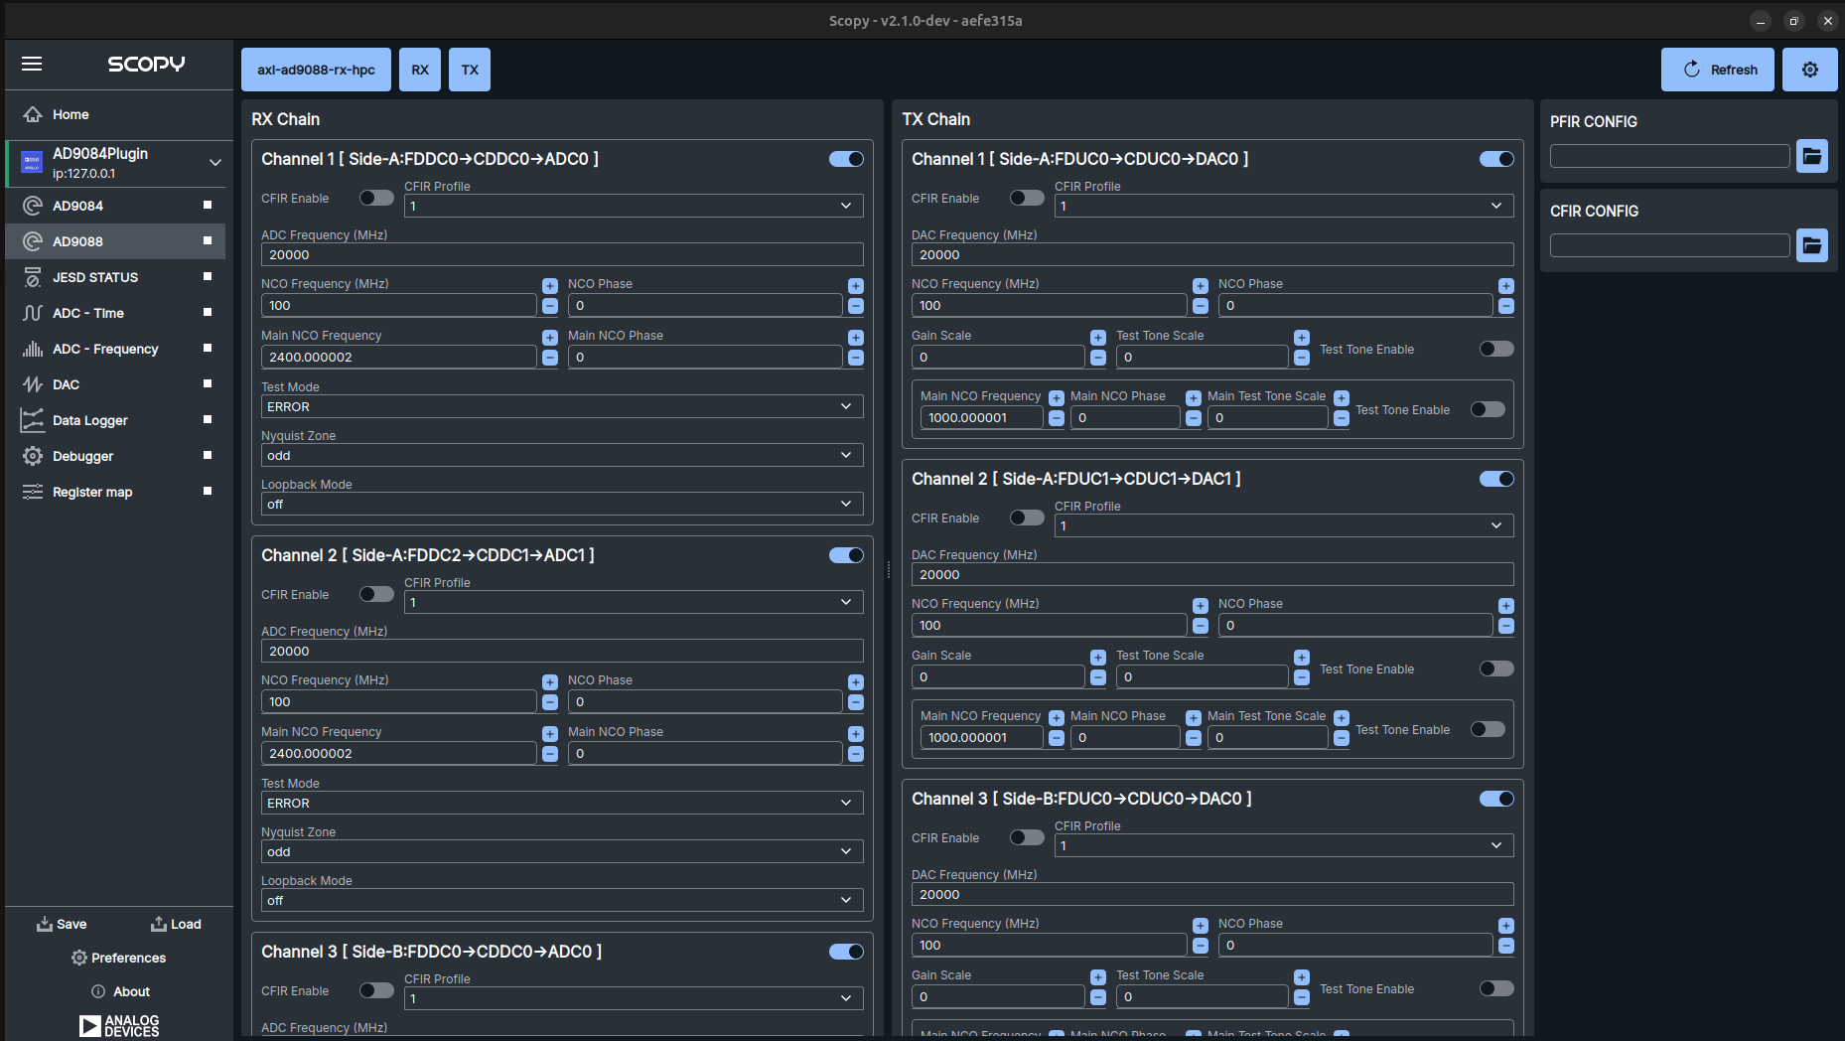This screenshot has width=1845, height=1041.
Task: Toggle RX Channel 2 enable switch
Action: coord(846,555)
